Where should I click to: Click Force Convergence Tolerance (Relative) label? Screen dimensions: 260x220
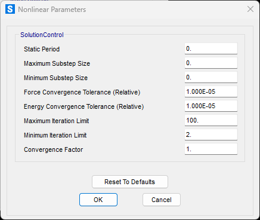pos(82,92)
